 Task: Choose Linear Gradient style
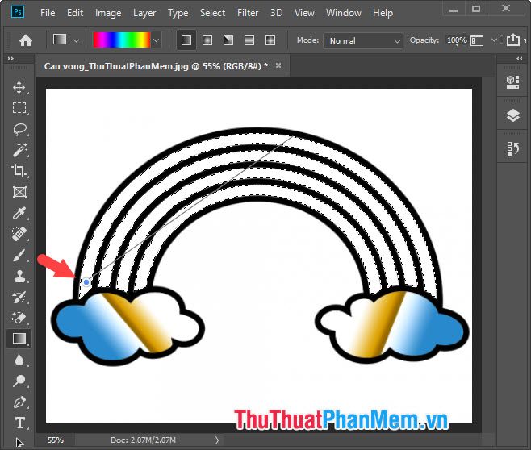[x=186, y=40]
